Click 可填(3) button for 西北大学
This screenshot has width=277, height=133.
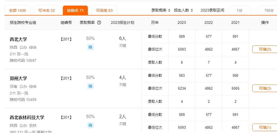265,49
